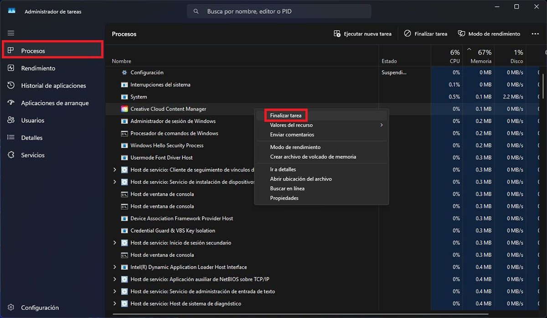The height and width of the screenshot is (318, 547).
Task: Choose Abrir ubicación del archivo
Action: tap(301, 179)
